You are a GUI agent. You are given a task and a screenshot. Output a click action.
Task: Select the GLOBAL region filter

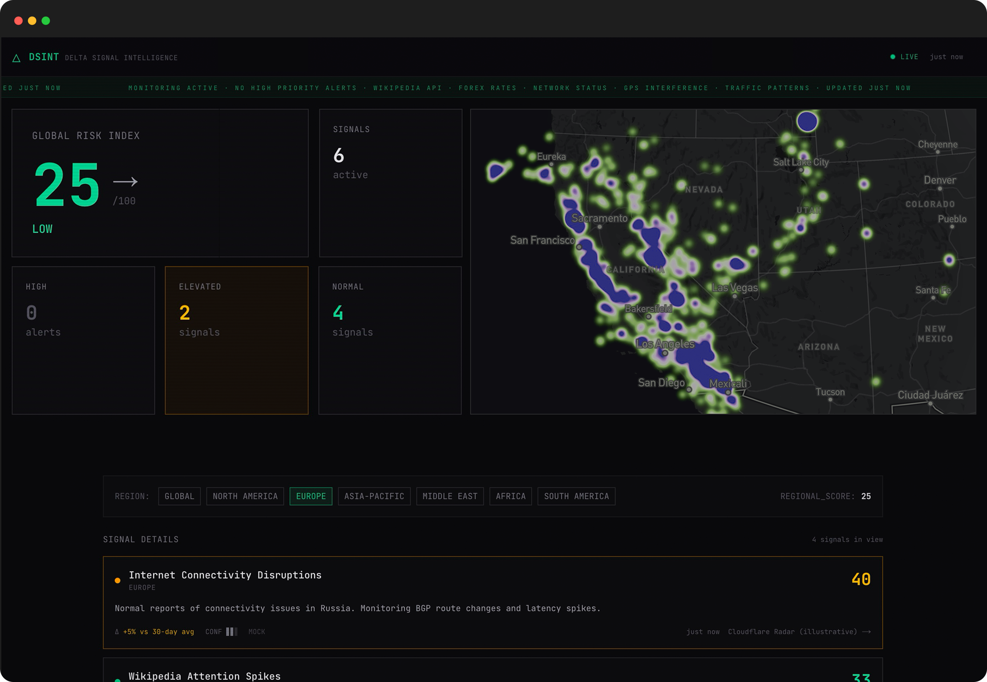tap(179, 496)
